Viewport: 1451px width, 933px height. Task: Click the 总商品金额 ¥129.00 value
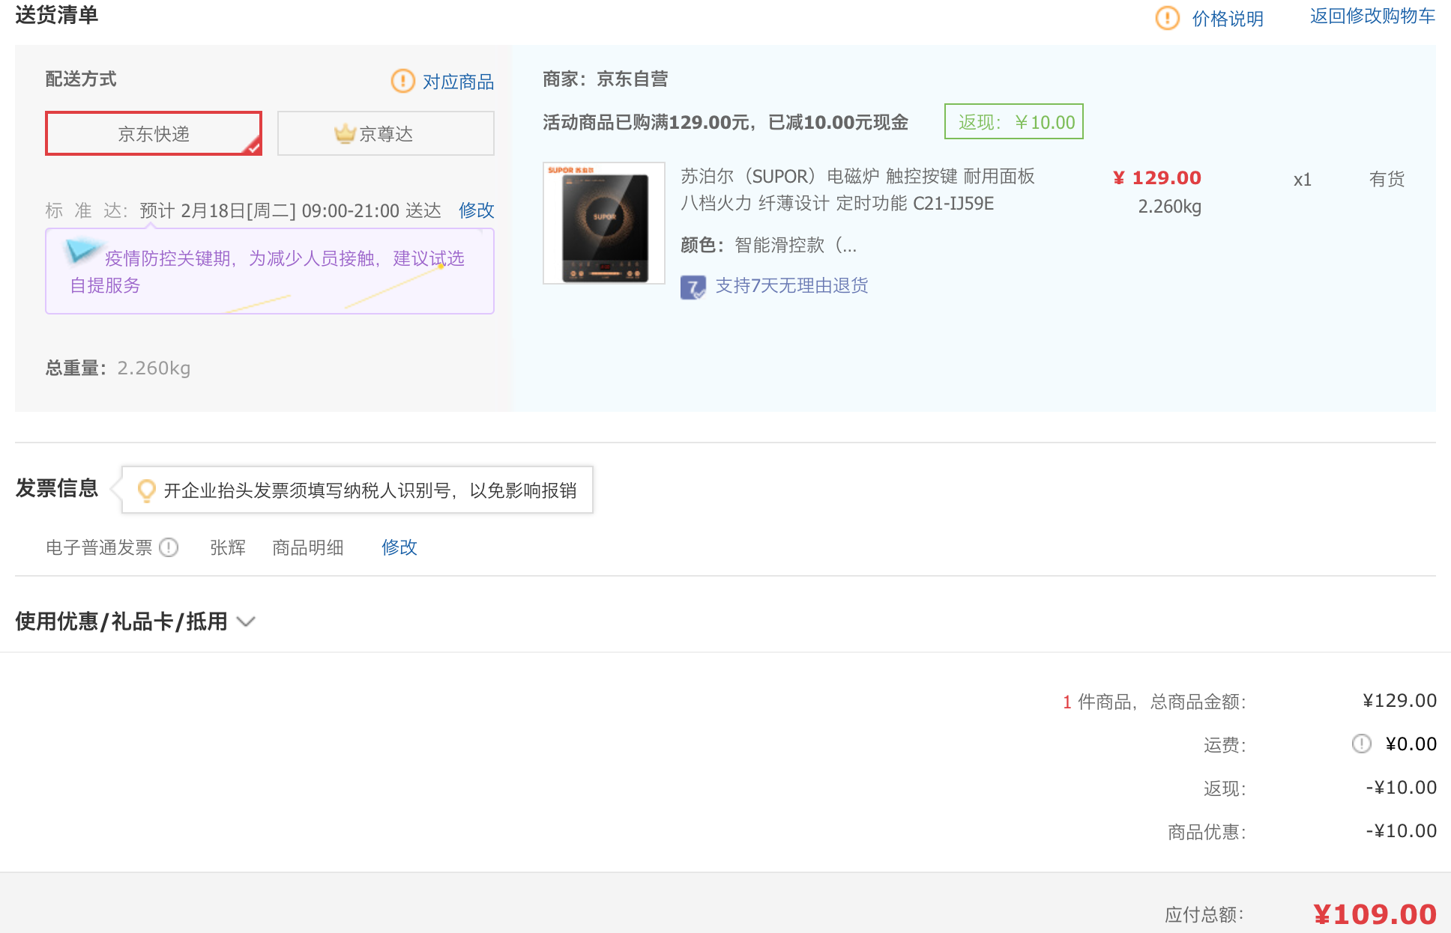tap(1399, 701)
